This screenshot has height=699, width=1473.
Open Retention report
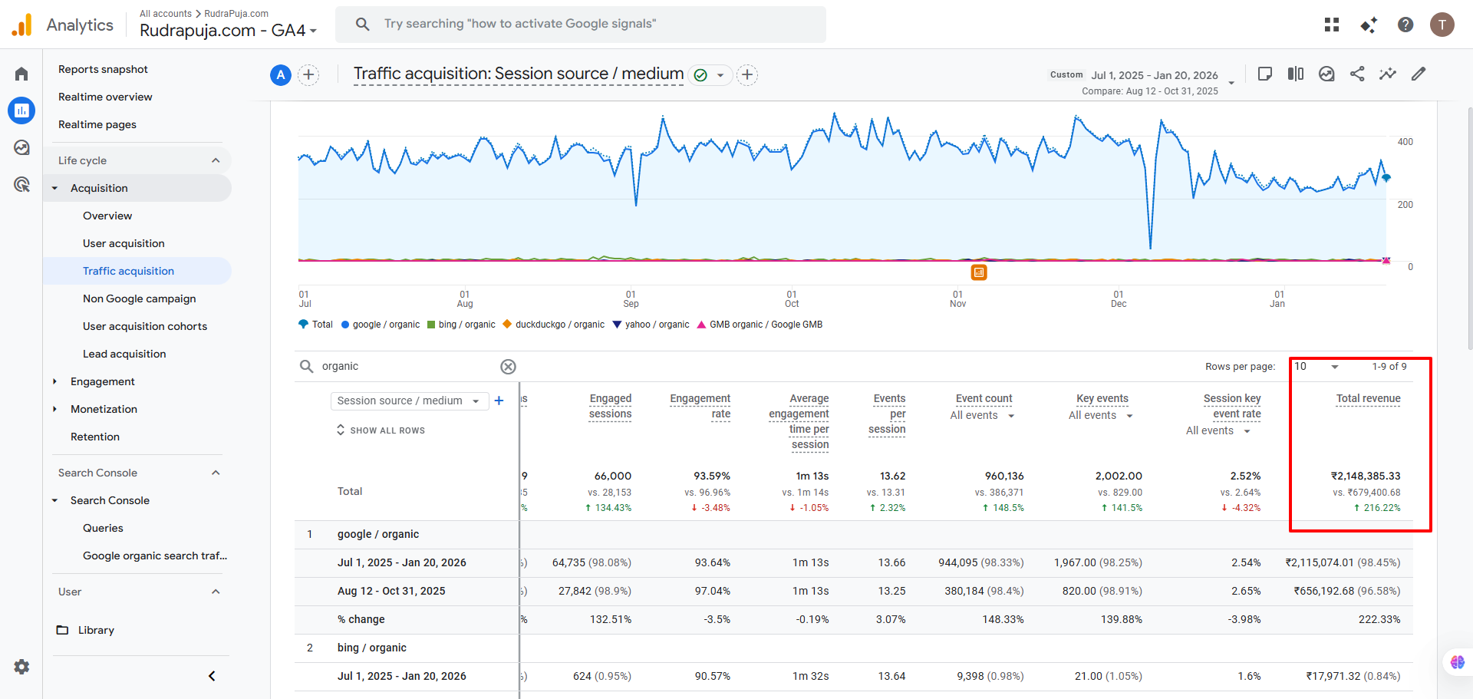click(x=95, y=437)
